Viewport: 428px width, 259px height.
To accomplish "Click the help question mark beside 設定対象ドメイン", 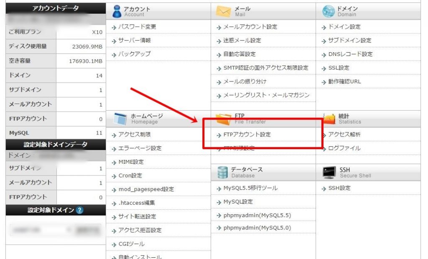I will [x=79, y=210].
